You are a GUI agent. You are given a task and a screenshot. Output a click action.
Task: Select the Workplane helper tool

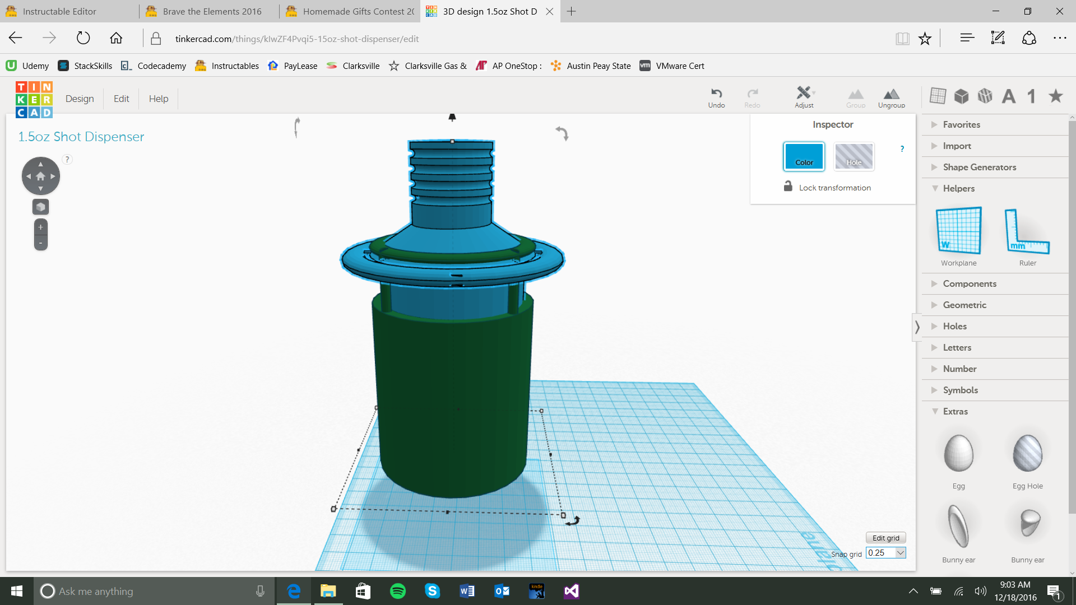(x=958, y=231)
